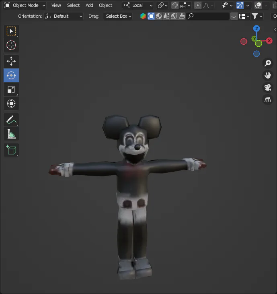Open the proportional falloff curve dropdown

tap(208, 6)
